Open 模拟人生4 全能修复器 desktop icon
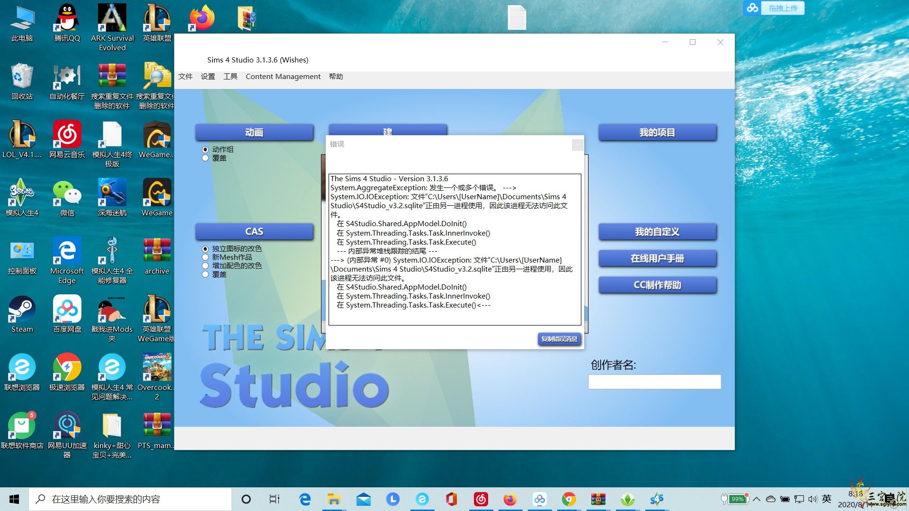 point(112,260)
